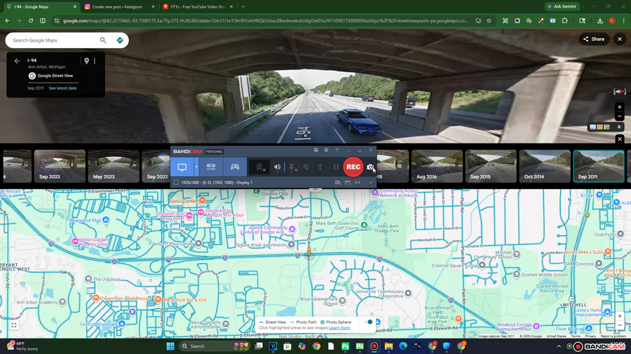The width and height of the screenshot is (631, 354).
Task: Select the Aug 2016 imagery thumbnail
Action: click(437, 167)
